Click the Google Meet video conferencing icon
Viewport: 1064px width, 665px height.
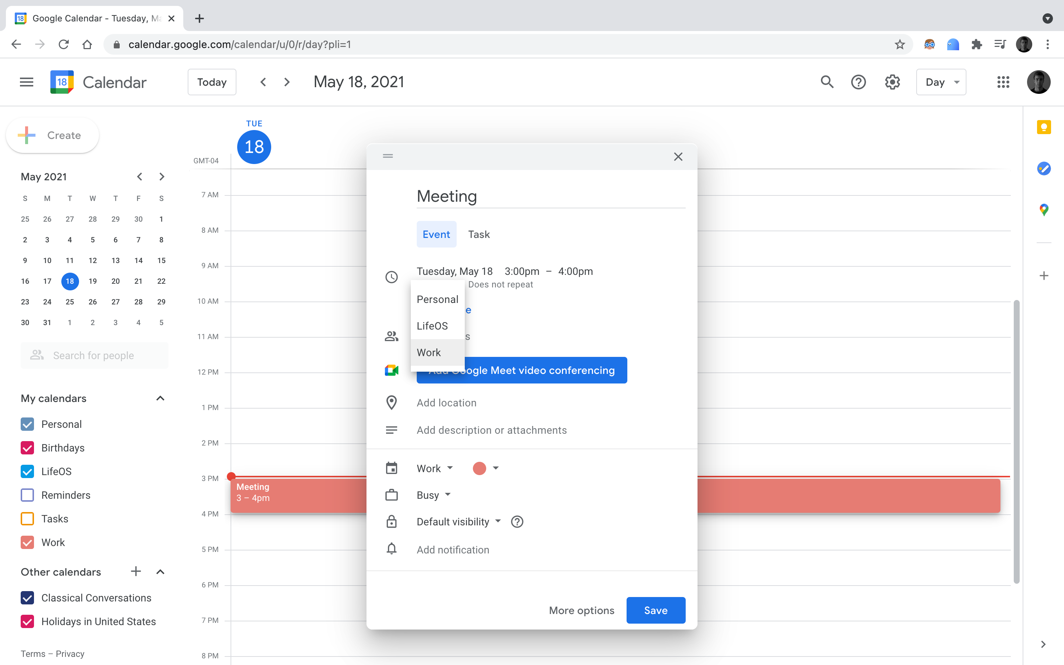[x=392, y=370]
